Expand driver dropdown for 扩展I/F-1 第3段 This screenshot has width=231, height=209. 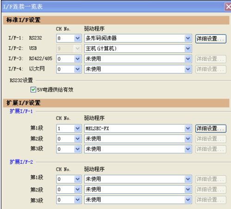click(188, 149)
